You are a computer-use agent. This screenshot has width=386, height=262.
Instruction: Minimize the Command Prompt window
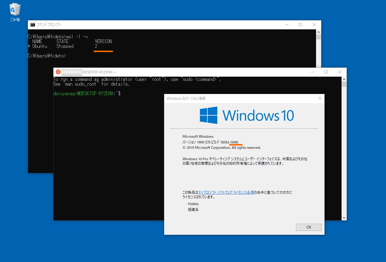287,25
